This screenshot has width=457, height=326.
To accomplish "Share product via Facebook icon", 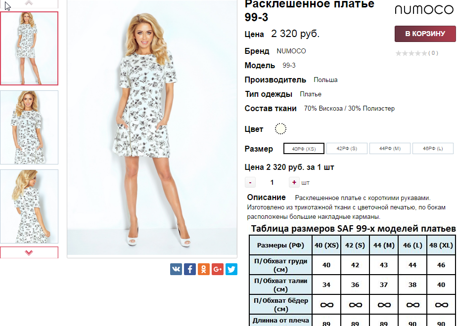I will click(x=190, y=269).
